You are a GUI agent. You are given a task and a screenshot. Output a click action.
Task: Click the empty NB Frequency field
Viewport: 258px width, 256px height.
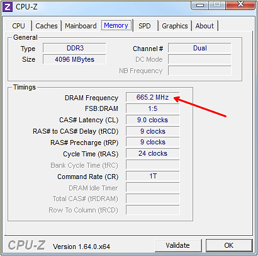199,71
